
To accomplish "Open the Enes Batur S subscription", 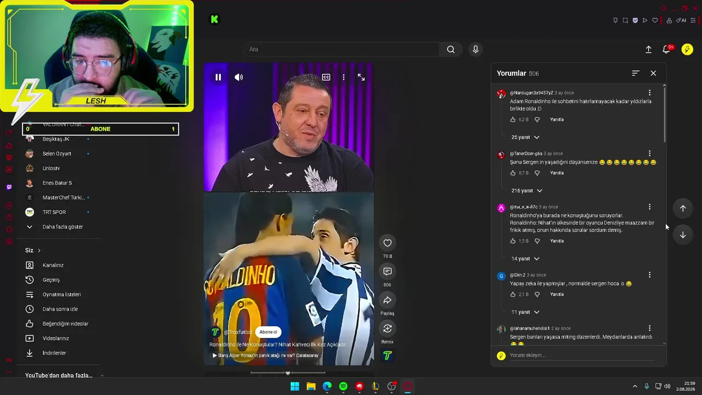I will [57, 183].
